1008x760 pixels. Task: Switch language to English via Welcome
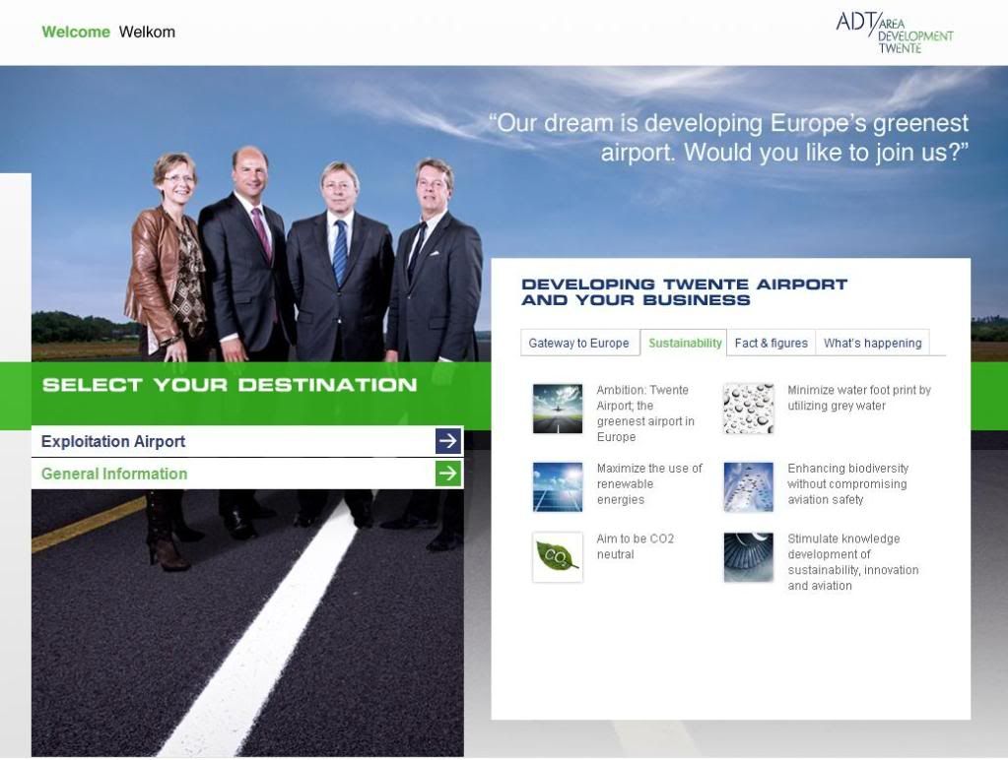[76, 32]
